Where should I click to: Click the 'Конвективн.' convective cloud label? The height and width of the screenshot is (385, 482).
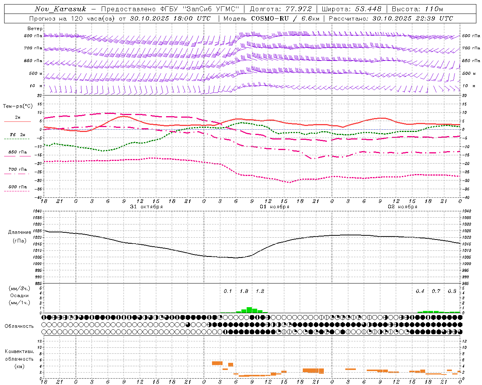(19, 352)
